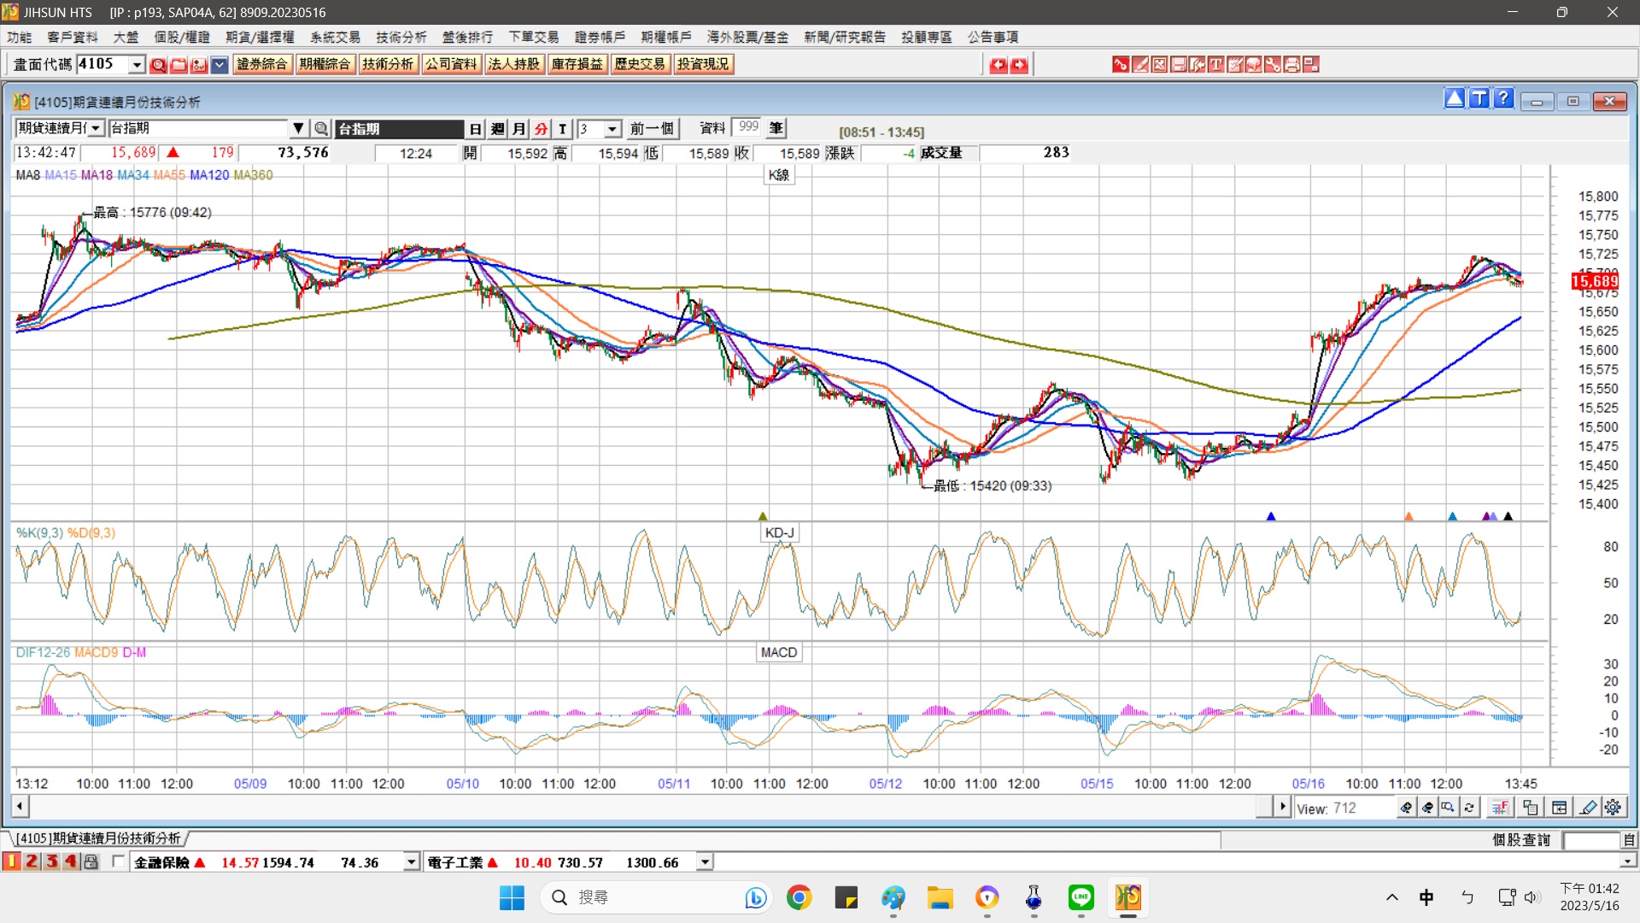This screenshot has height=923, width=1640.
Task: Toggle checkbox beside 金融保險 ticker
Action: [x=119, y=861]
